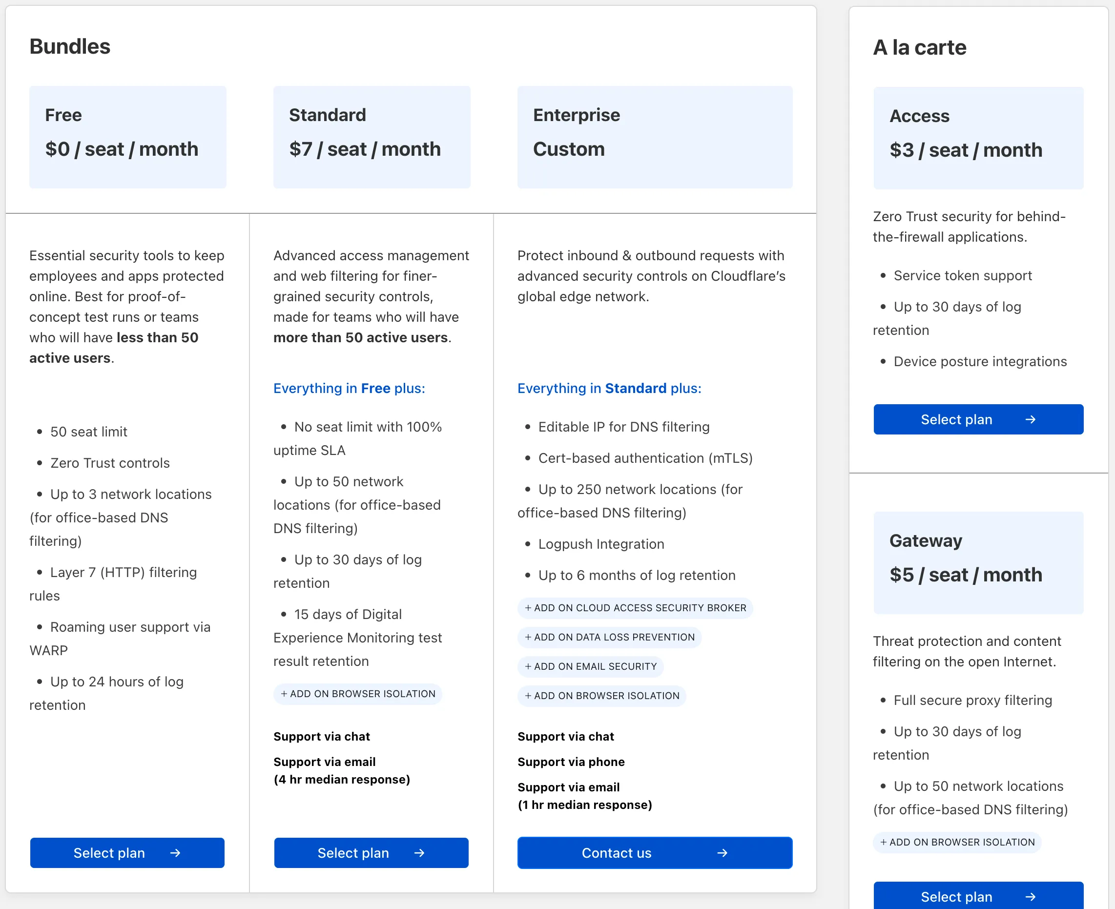This screenshot has height=909, width=1115.
Task: Add on Browser Isolation for Gateway
Action: point(957,843)
